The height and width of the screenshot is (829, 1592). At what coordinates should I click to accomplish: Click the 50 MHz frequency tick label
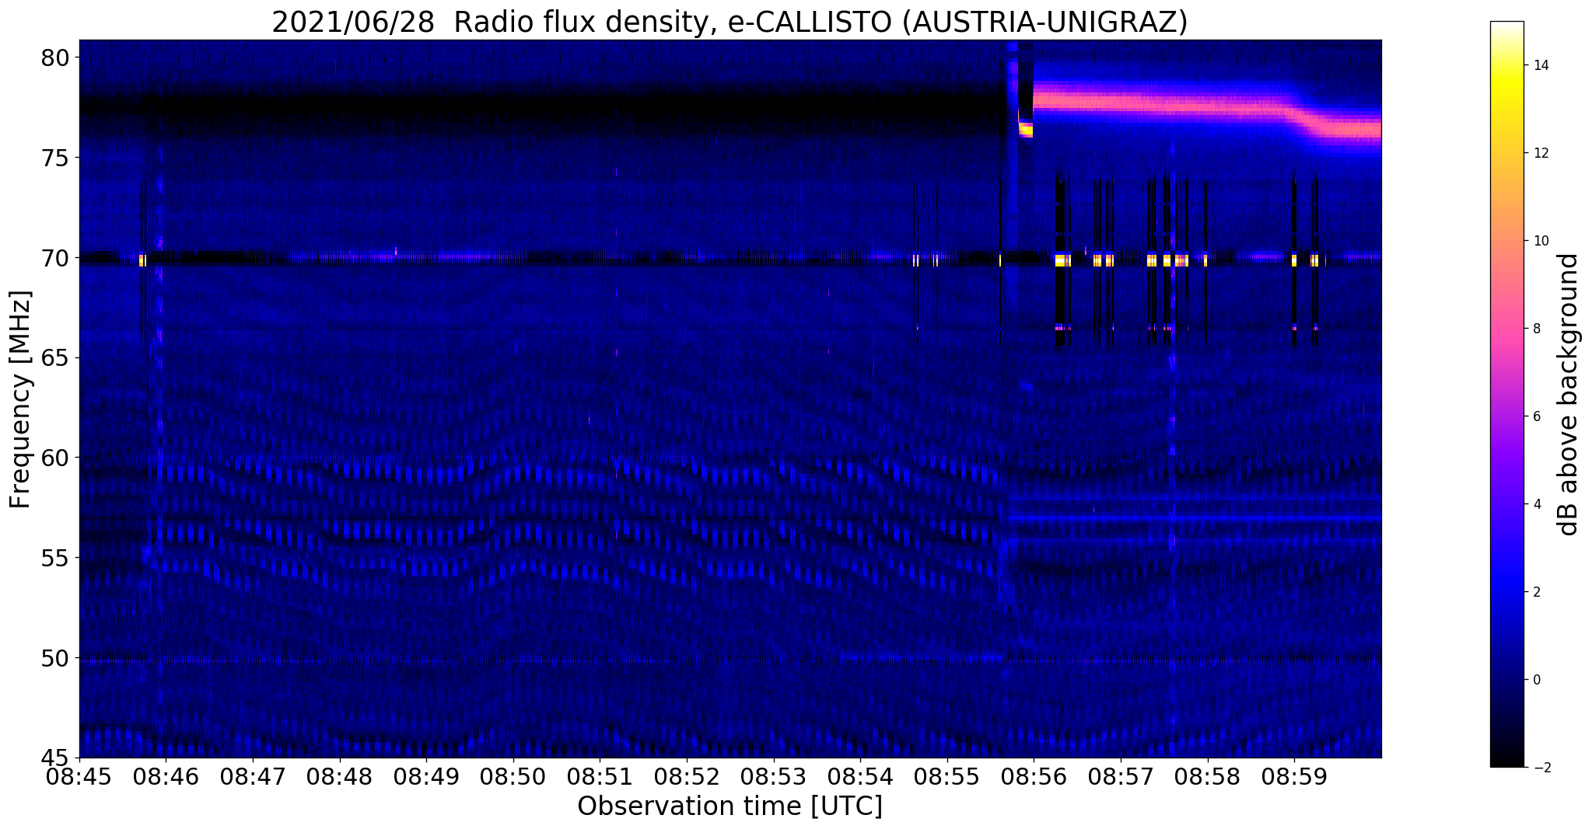57,657
